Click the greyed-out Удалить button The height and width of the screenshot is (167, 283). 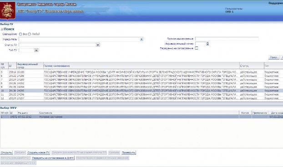114,152
